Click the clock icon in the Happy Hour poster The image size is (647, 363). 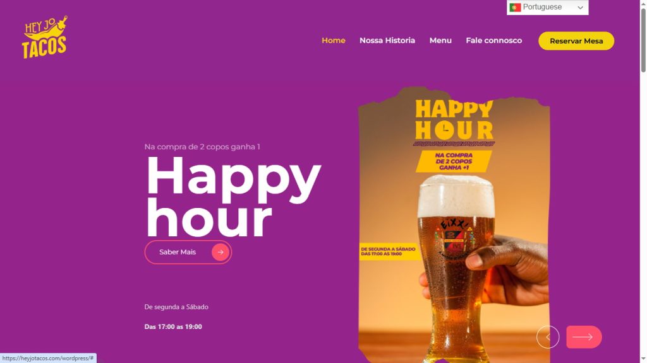click(444, 130)
